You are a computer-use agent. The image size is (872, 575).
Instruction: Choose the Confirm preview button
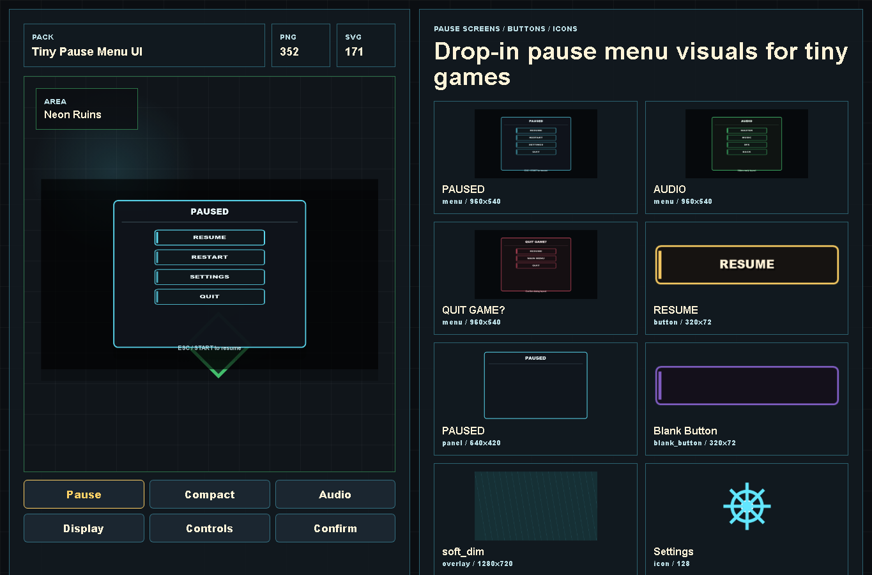335,528
